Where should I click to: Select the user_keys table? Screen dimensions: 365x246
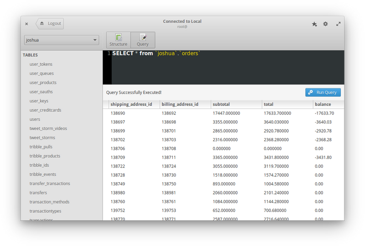tap(39, 101)
